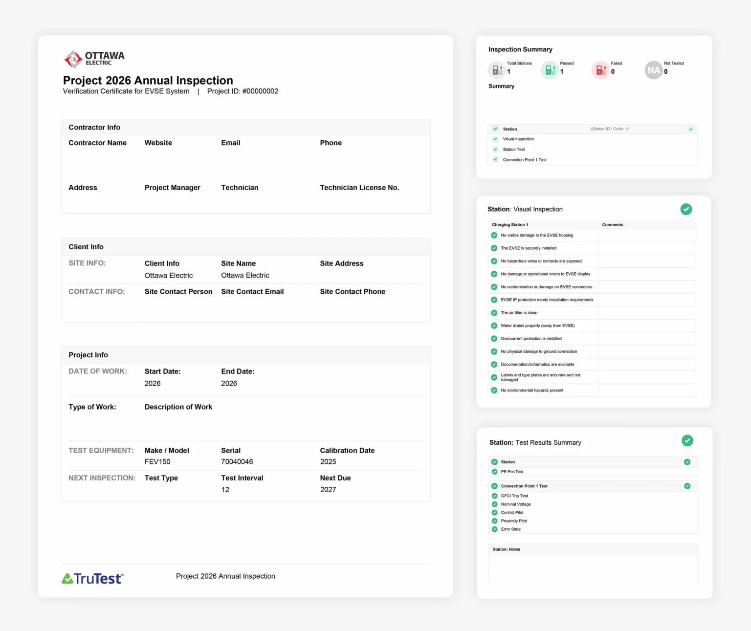This screenshot has width=751, height=631.
Task: Click the check icon beside Proximity Pilot
Action: (x=494, y=521)
